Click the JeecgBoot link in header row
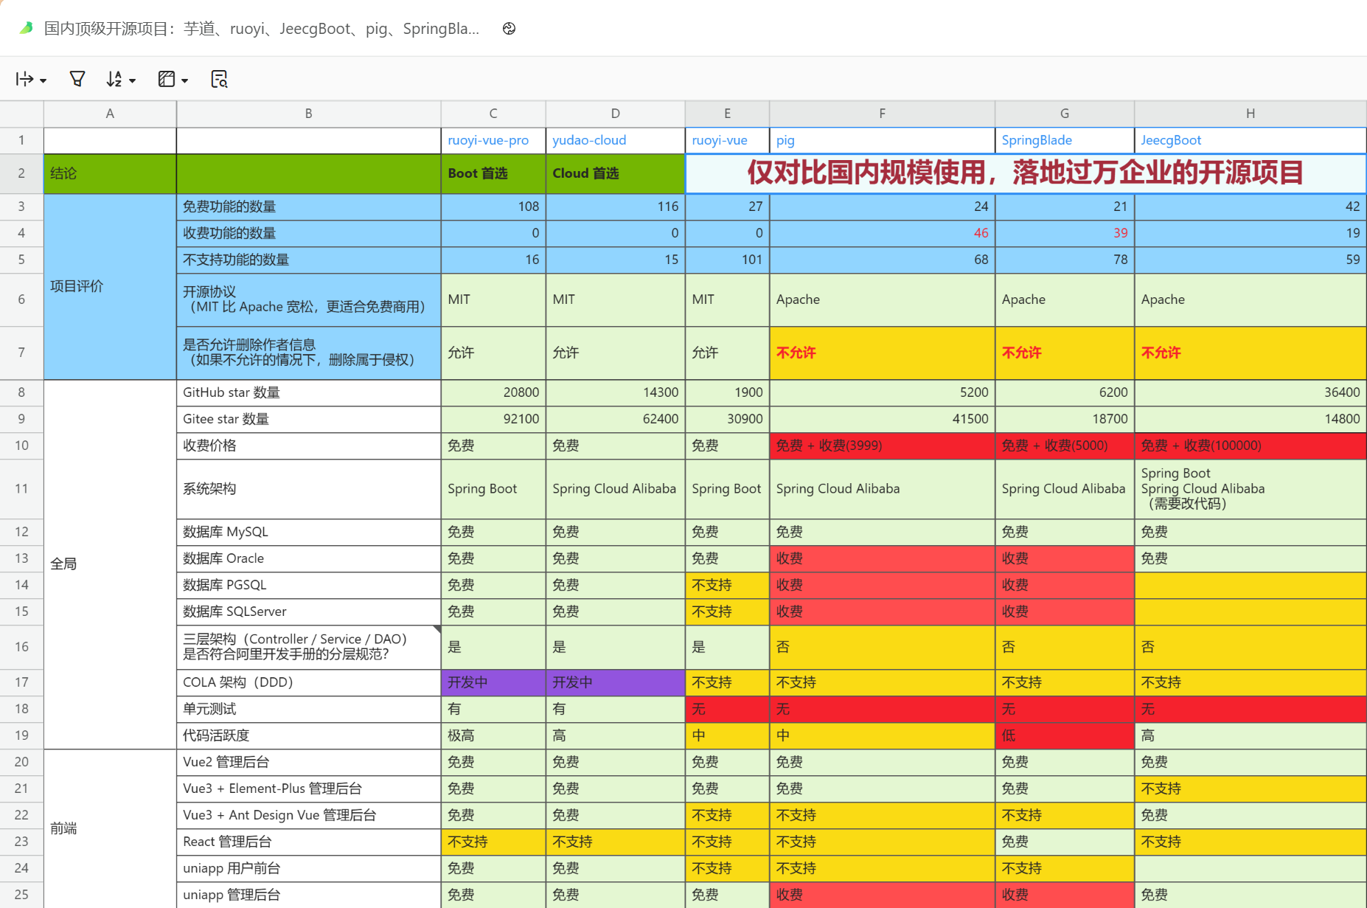The height and width of the screenshot is (908, 1367). pos(1170,140)
